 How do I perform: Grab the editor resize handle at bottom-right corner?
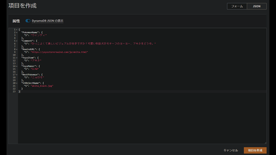pyautogui.click(x=265, y=142)
